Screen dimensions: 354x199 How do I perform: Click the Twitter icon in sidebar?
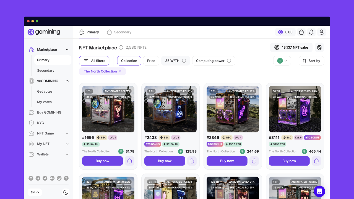click(x=45, y=178)
